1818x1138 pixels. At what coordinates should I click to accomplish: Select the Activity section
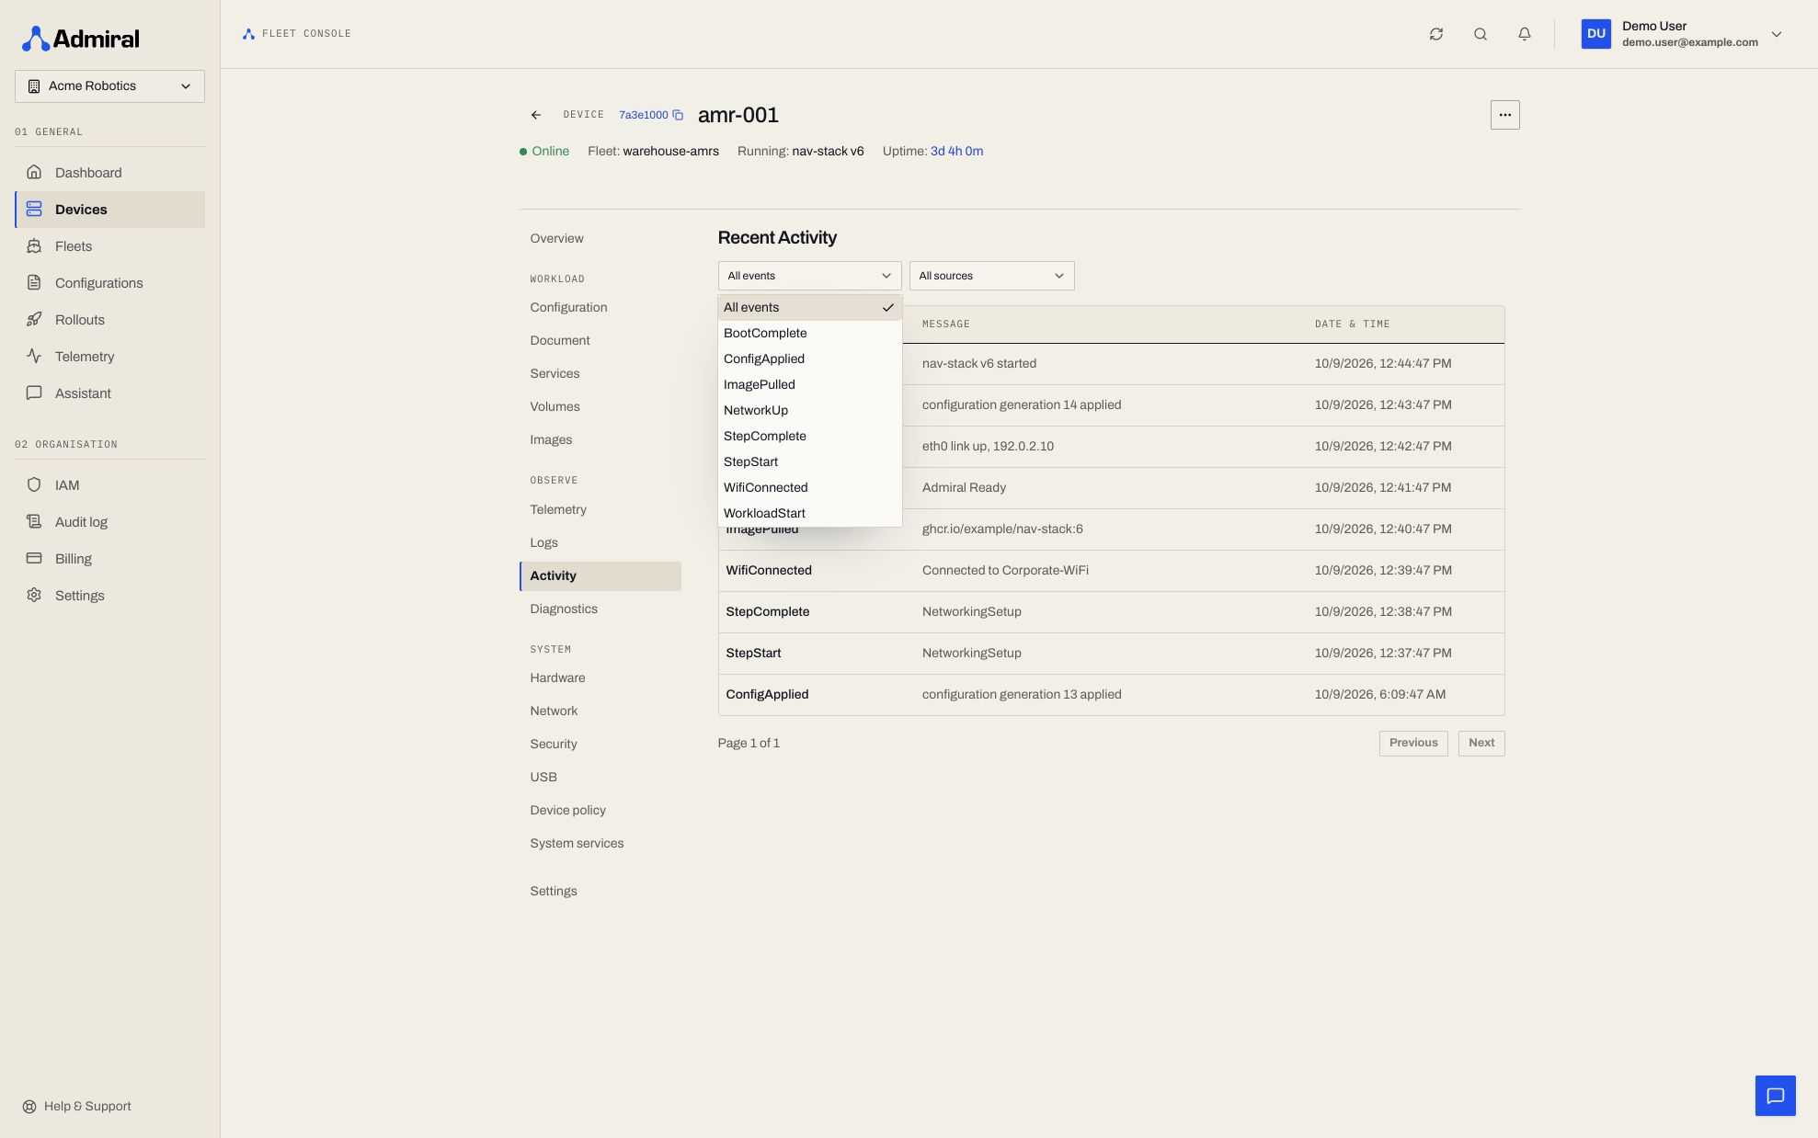coord(600,576)
